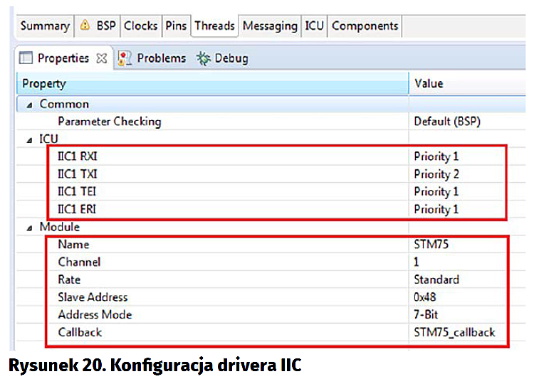Click the Properties view table icon
This screenshot has width=539, height=379.
[x=26, y=58]
